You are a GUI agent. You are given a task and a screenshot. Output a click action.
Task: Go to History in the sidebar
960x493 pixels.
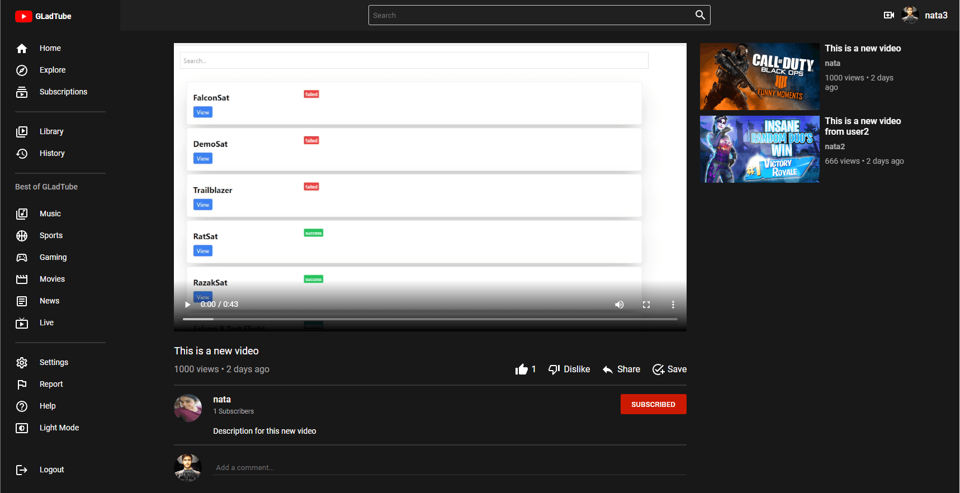[x=52, y=153]
